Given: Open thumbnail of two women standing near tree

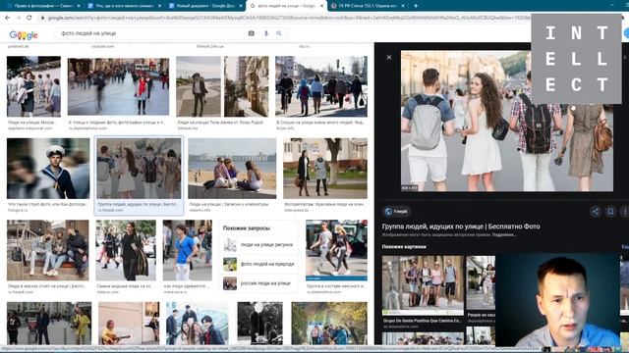Looking at the screenshot, I should pos(325,169).
